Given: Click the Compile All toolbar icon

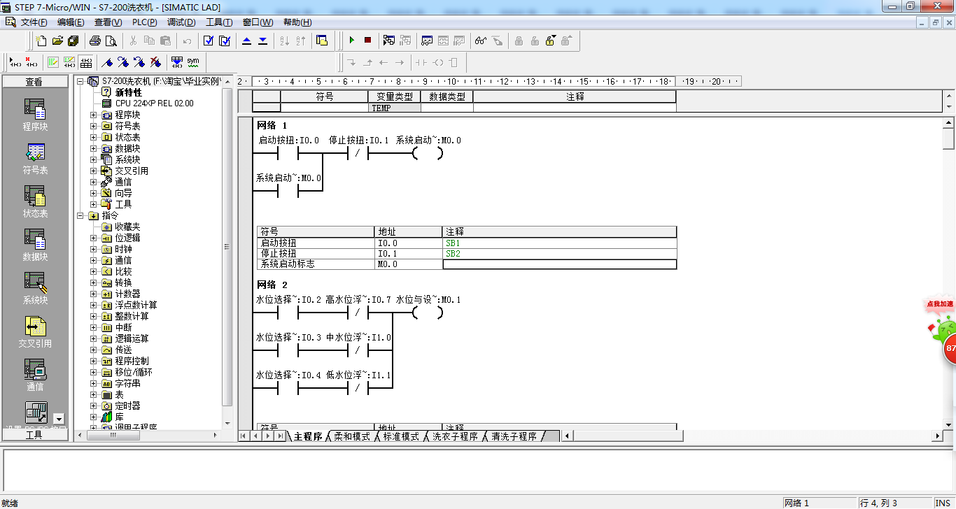Looking at the screenshot, I should tap(225, 41).
